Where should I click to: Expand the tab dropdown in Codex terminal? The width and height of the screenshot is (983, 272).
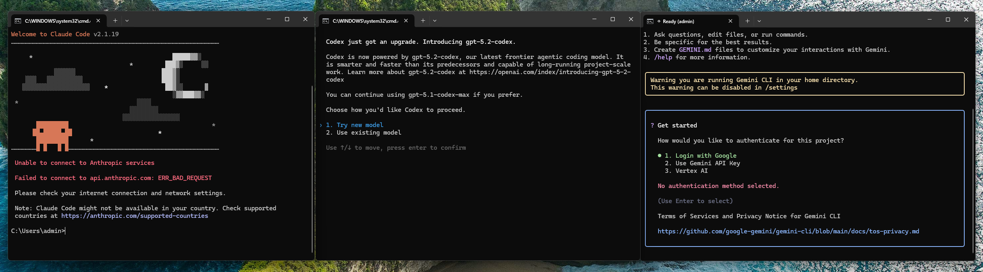point(435,21)
